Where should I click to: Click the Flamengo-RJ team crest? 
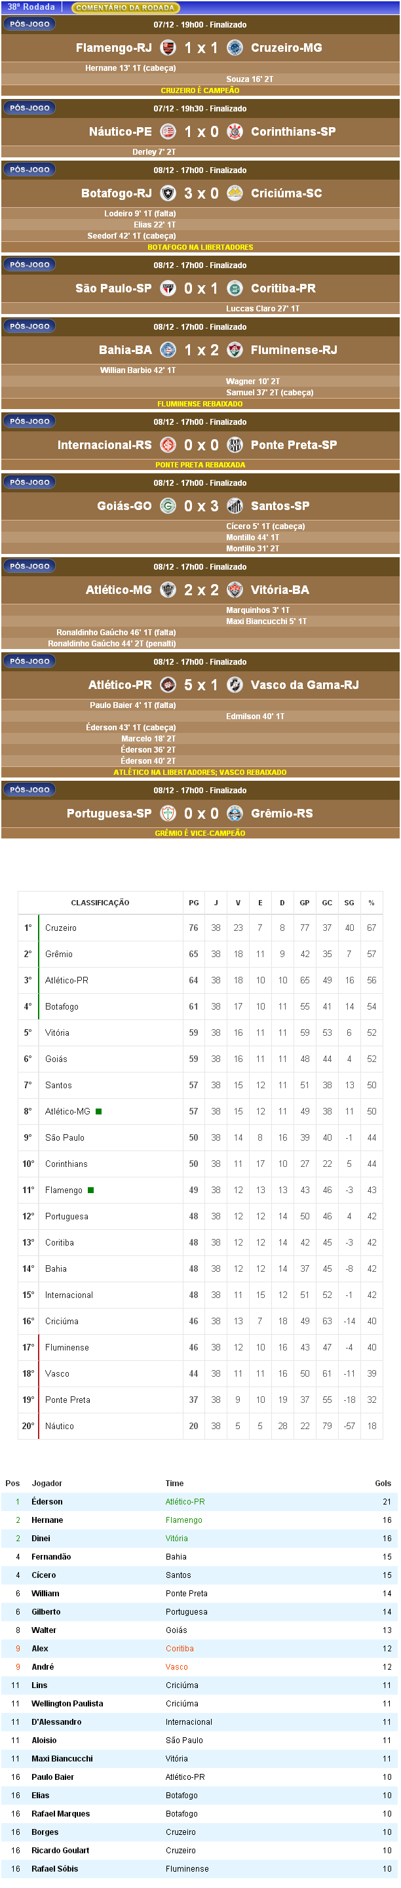[168, 48]
